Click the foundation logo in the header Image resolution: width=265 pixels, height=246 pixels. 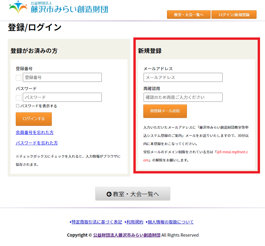point(58,8)
